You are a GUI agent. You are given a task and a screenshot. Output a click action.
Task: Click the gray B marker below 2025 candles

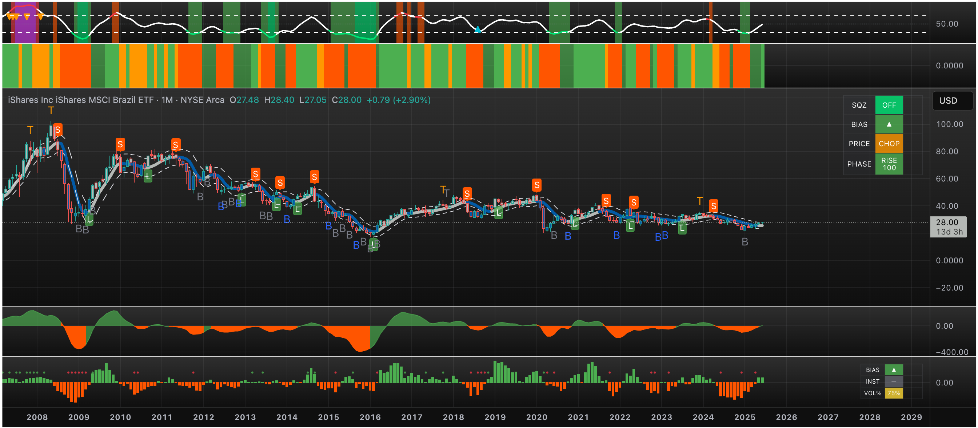[745, 242]
